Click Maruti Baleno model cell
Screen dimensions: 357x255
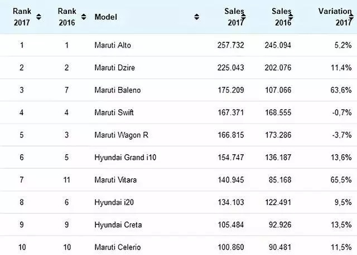click(x=116, y=90)
